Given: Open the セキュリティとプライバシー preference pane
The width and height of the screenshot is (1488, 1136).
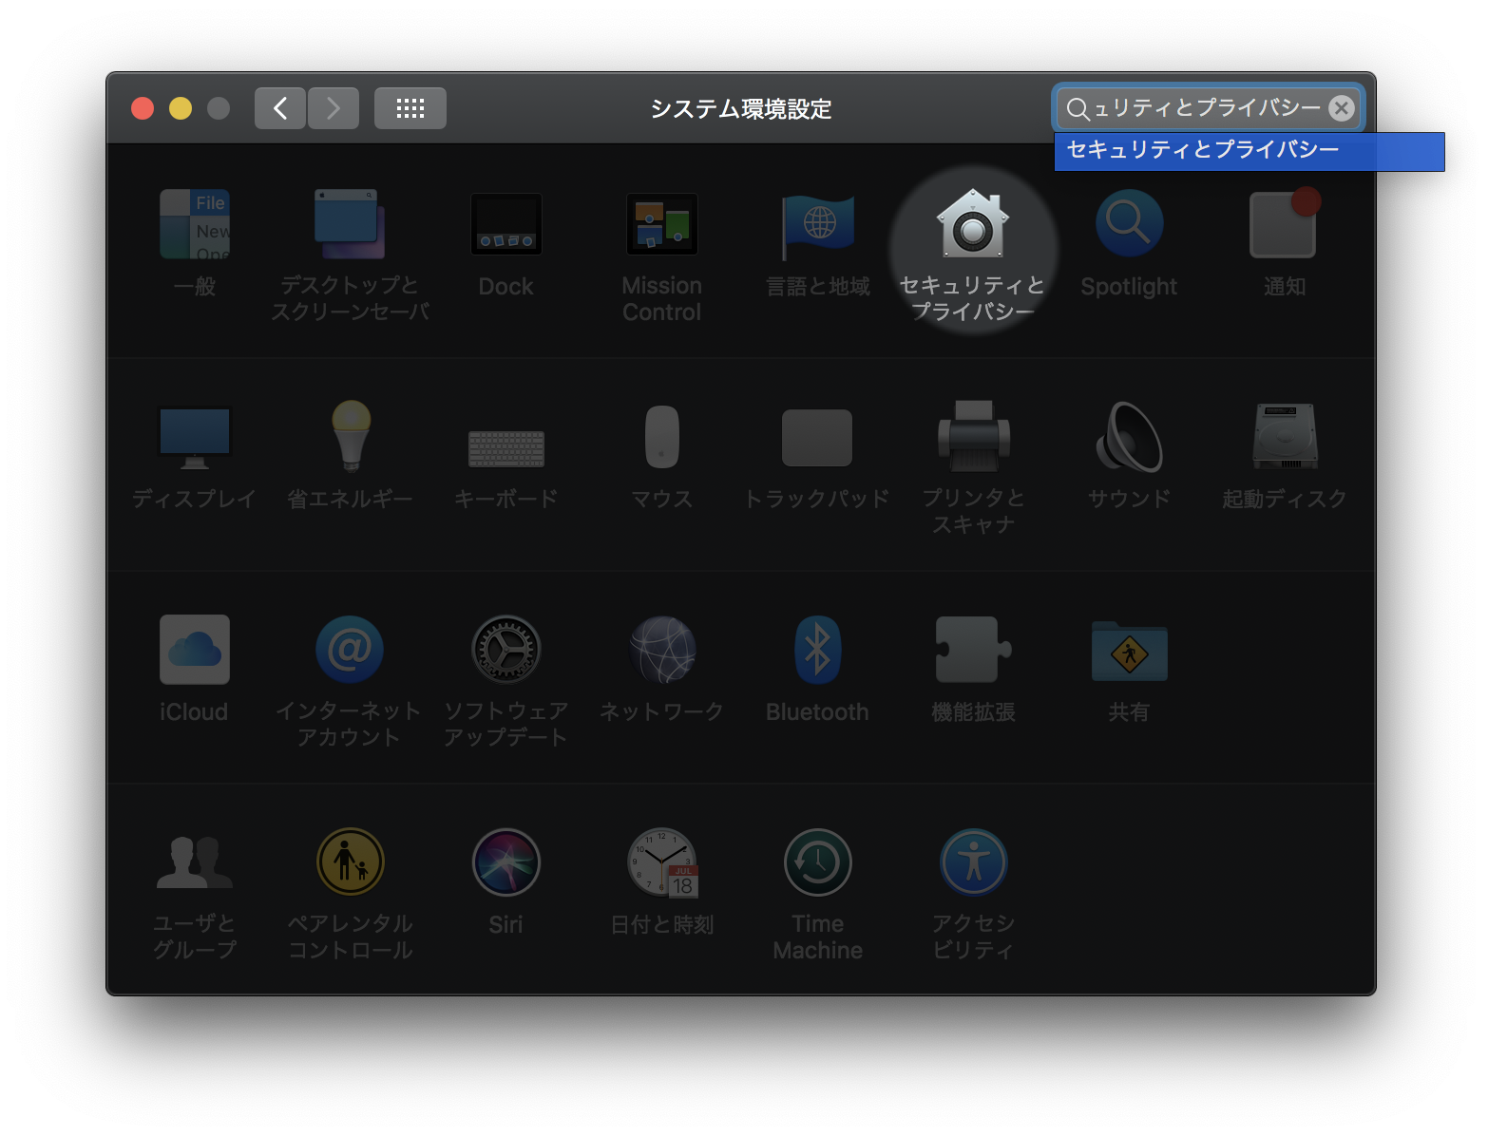Looking at the screenshot, I should click(x=972, y=226).
